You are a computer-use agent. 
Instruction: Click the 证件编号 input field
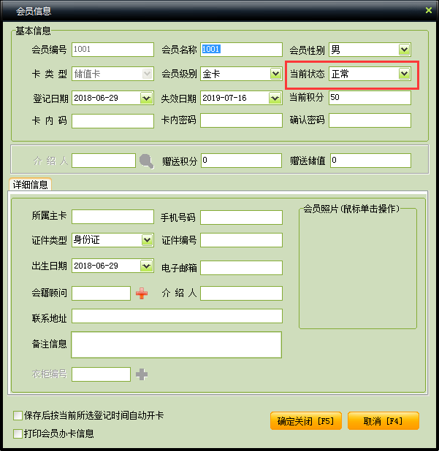241,240
